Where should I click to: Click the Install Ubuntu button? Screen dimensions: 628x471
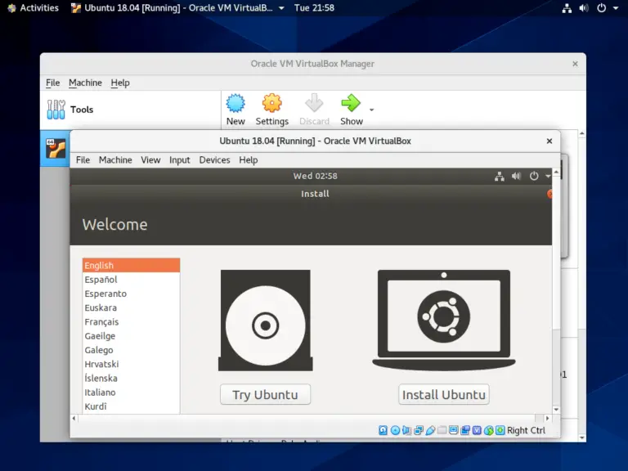[x=444, y=394]
